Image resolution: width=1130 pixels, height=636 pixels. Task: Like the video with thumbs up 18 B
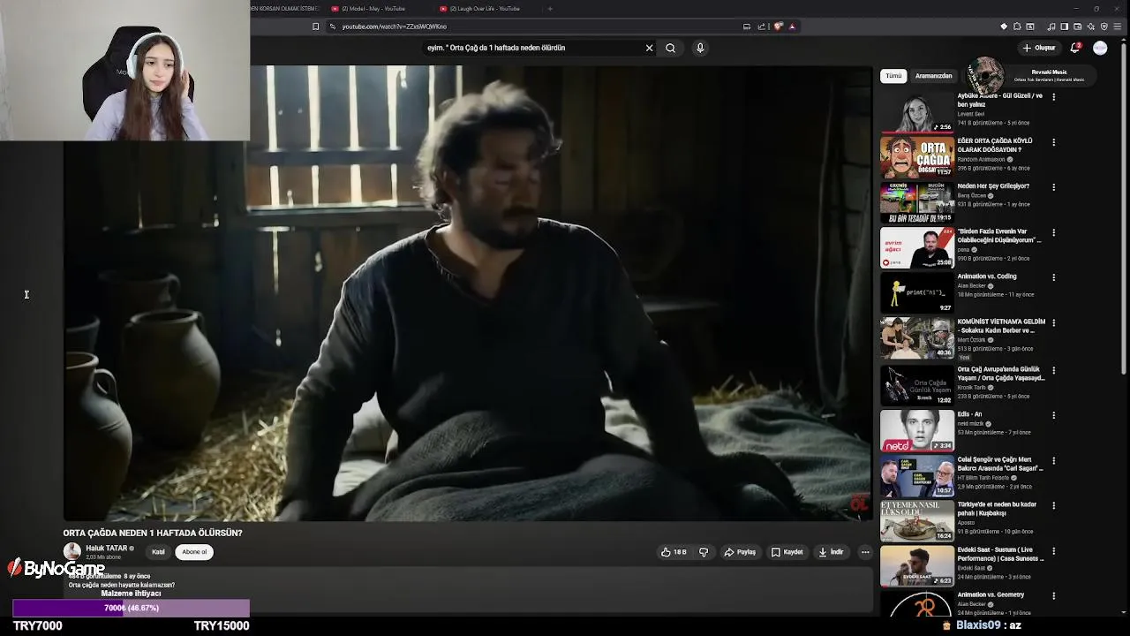674,552
